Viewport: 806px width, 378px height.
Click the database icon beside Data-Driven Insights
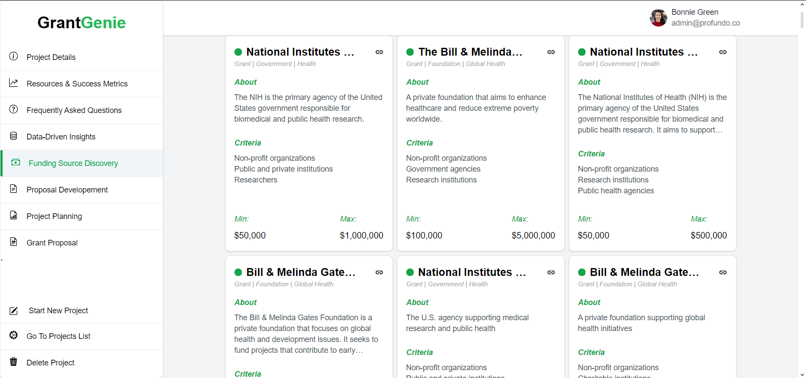click(x=13, y=136)
